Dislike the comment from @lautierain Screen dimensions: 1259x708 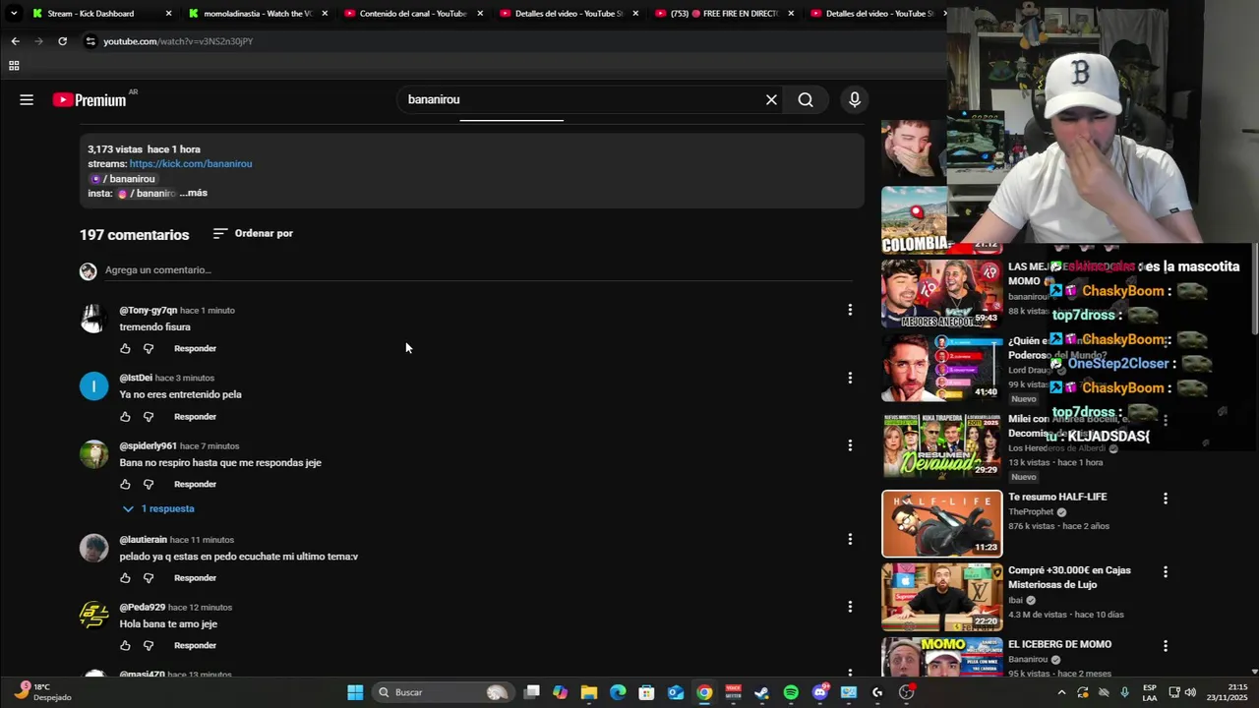click(x=149, y=577)
